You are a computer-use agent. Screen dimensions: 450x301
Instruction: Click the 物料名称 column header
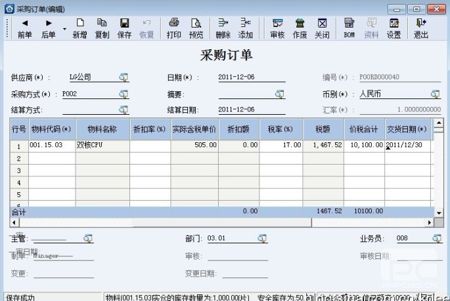[x=102, y=129]
